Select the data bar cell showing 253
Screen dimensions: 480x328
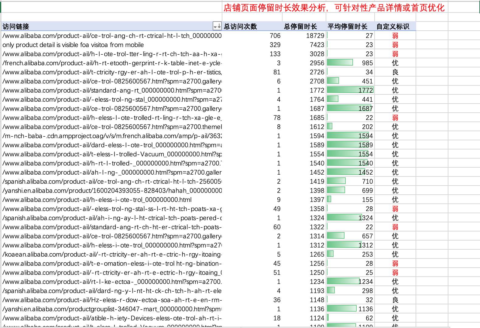tap(350, 254)
